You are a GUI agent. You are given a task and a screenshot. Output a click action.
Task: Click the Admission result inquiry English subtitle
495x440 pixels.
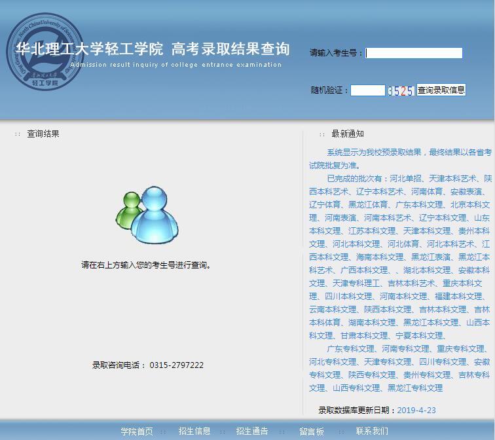(176, 65)
